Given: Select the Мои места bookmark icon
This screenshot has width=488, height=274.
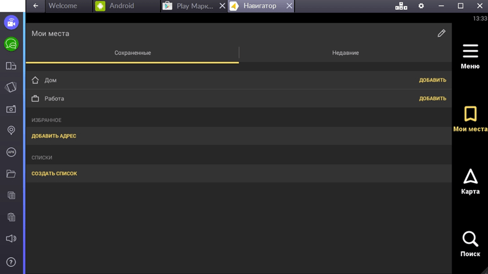Looking at the screenshot, I should (x=470, y=113).
